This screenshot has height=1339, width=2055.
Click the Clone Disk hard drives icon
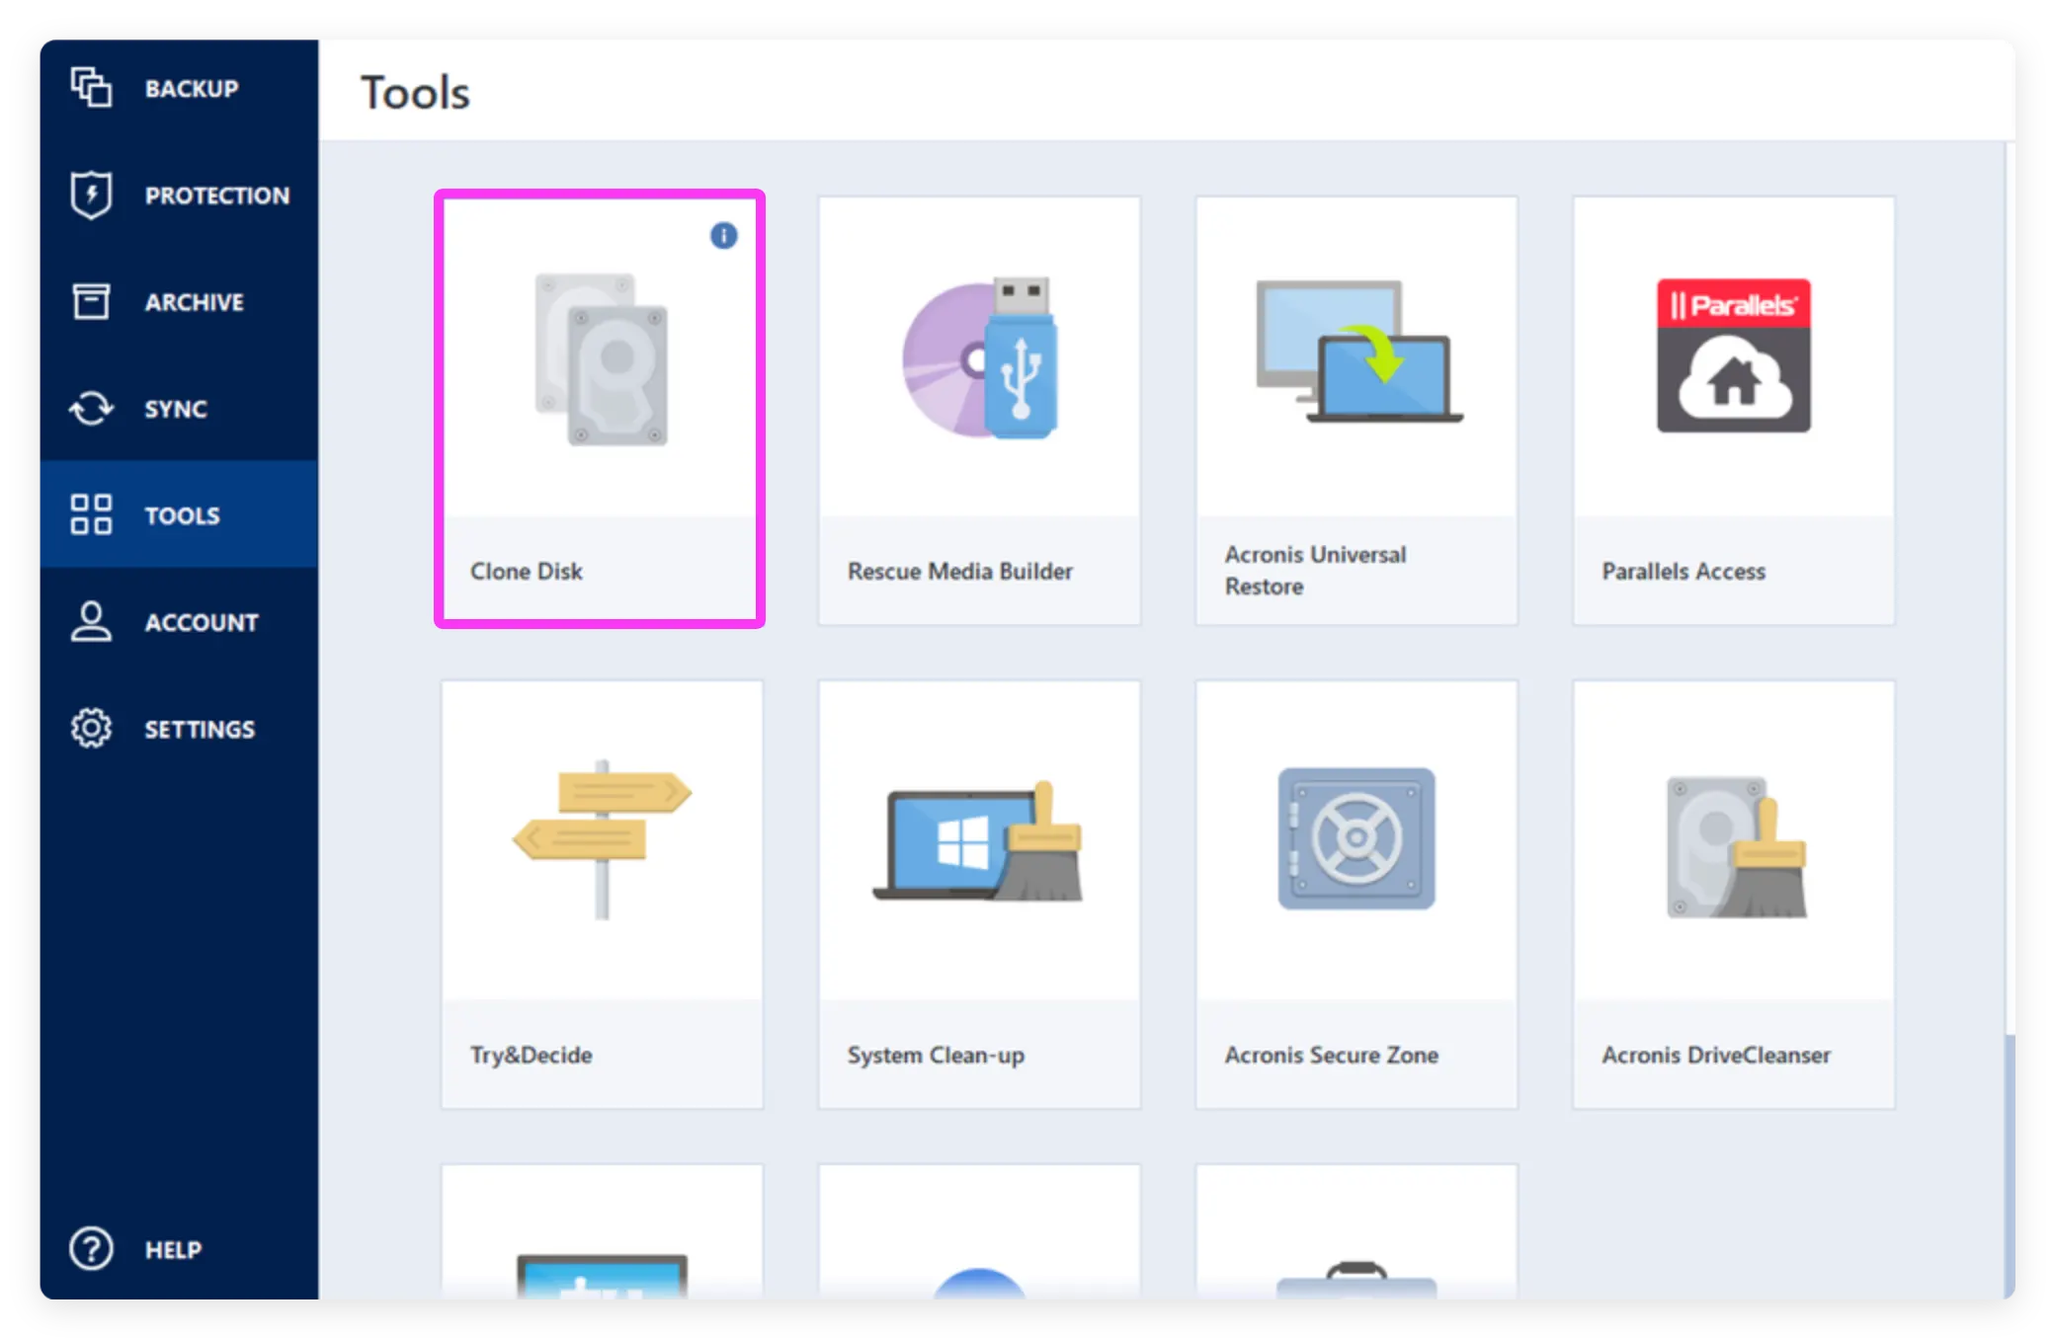602,359
